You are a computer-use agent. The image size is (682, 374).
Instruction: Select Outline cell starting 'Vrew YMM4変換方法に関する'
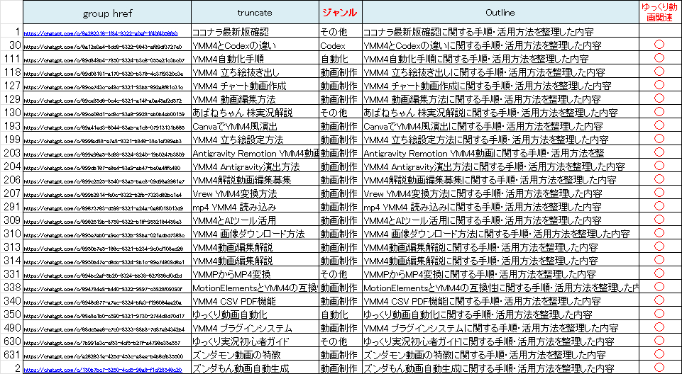(x=500, y=193)
